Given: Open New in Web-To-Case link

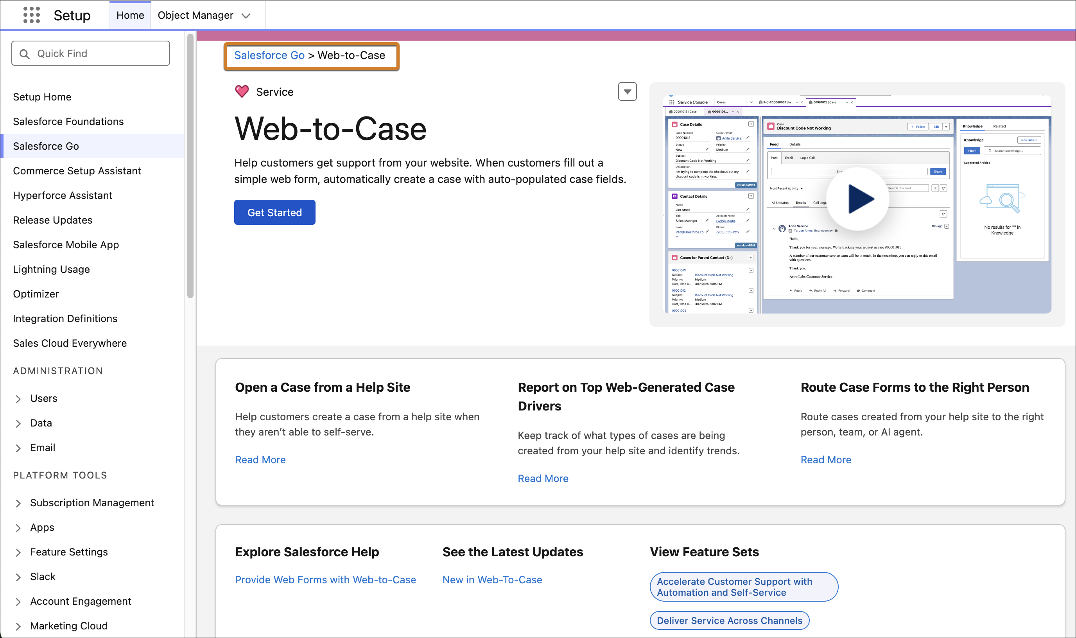Looking at the screenshot, I should 493,580.
